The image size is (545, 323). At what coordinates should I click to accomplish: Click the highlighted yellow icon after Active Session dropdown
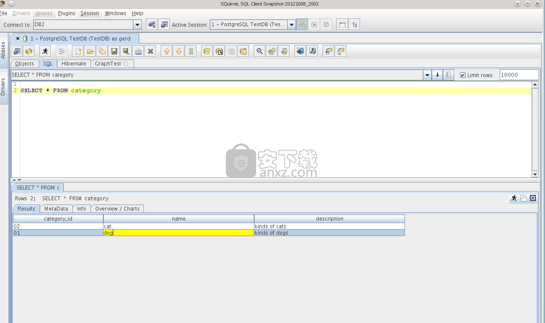[x=302, y=25]
